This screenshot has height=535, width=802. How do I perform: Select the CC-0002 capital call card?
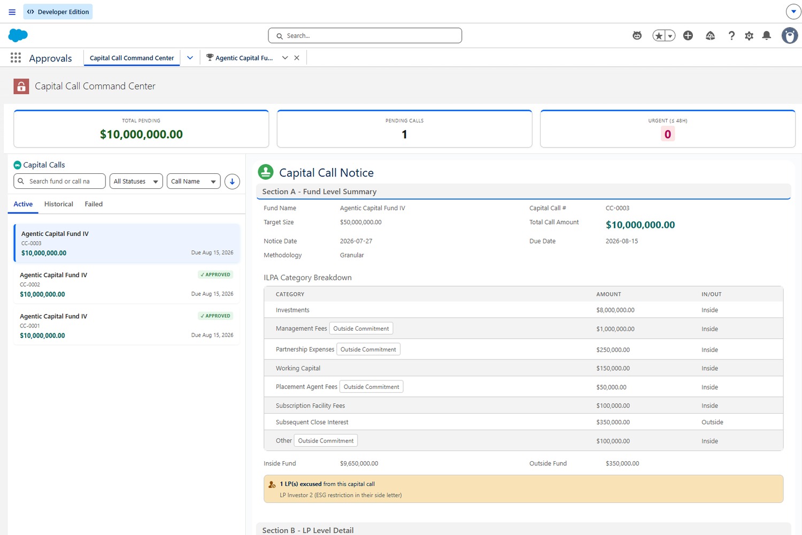[x=127, y=284]
